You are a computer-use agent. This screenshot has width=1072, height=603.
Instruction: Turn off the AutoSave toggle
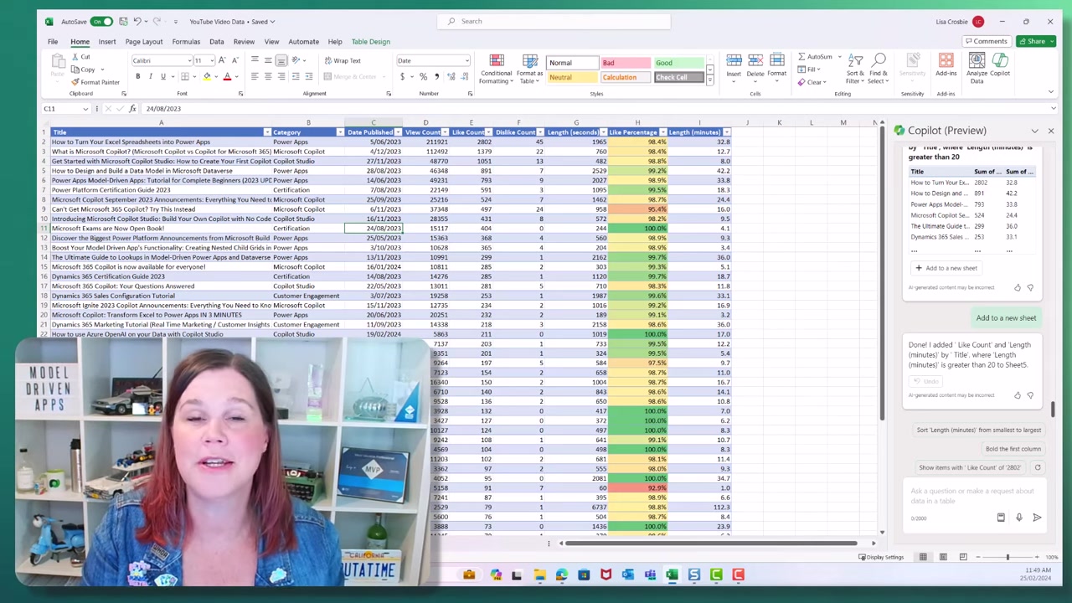click(101, 22)
